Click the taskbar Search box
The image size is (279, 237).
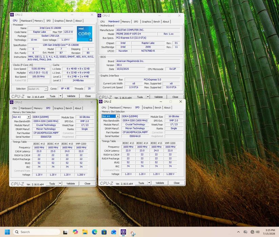37,232
